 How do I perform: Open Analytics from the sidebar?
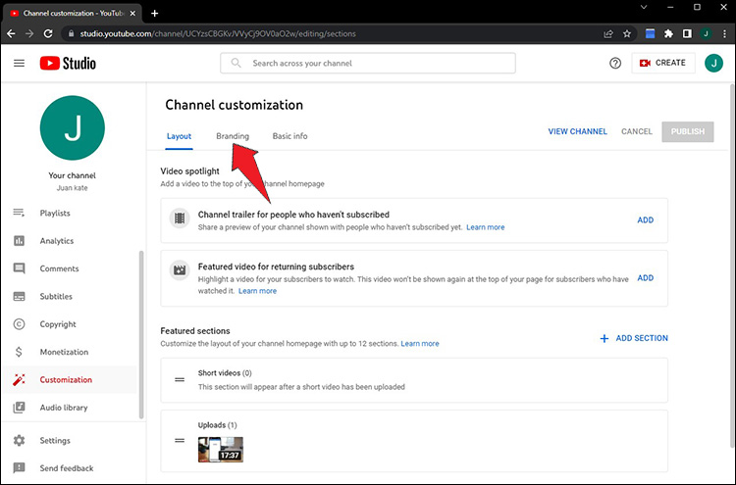[56, 241]
